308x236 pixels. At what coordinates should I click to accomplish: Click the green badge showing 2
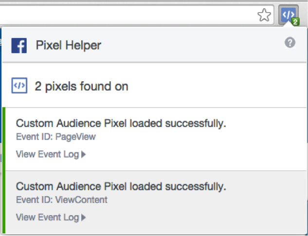(x=295, y=22)
